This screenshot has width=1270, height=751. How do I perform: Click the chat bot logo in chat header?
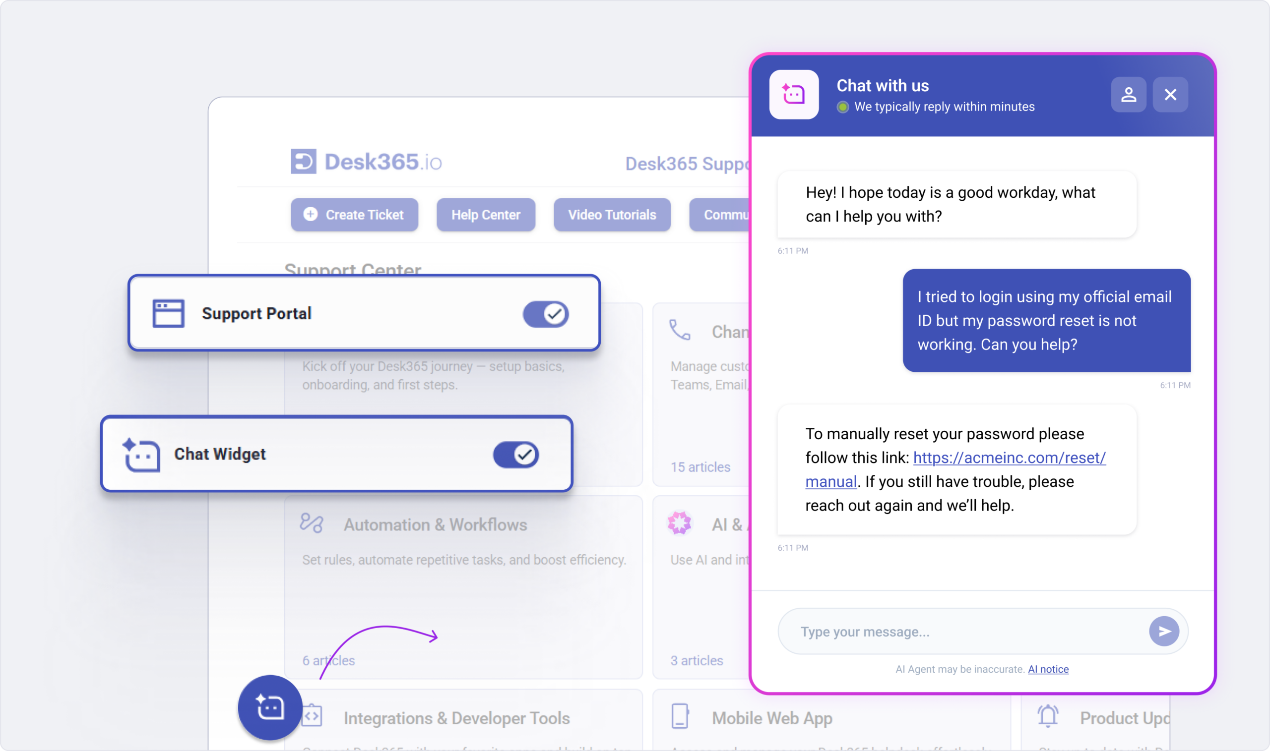point(793,95)
